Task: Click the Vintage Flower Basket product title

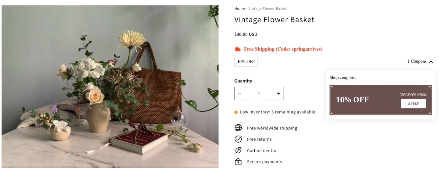Action: pyautogui.click(x=274, y=20)
